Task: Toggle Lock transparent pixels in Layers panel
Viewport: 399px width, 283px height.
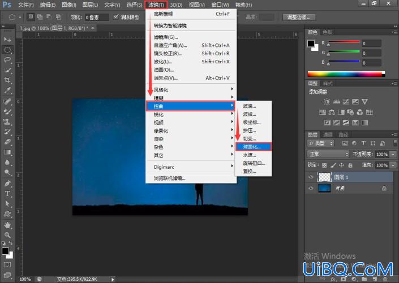Action: coord(324,166)
